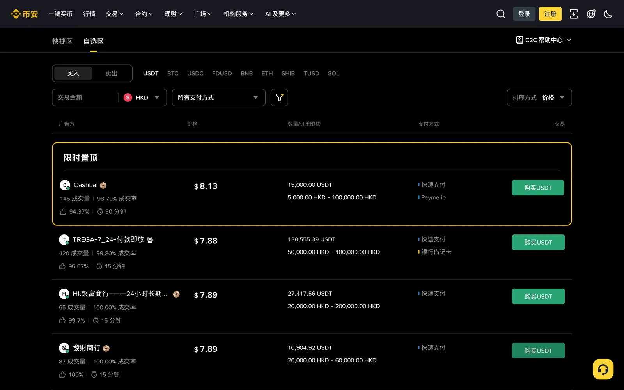The width and height of the screenshot is (624, 390).
Task: Select the FDUSD coin tab
Action: pyautogui.click(x=222, y=73)
